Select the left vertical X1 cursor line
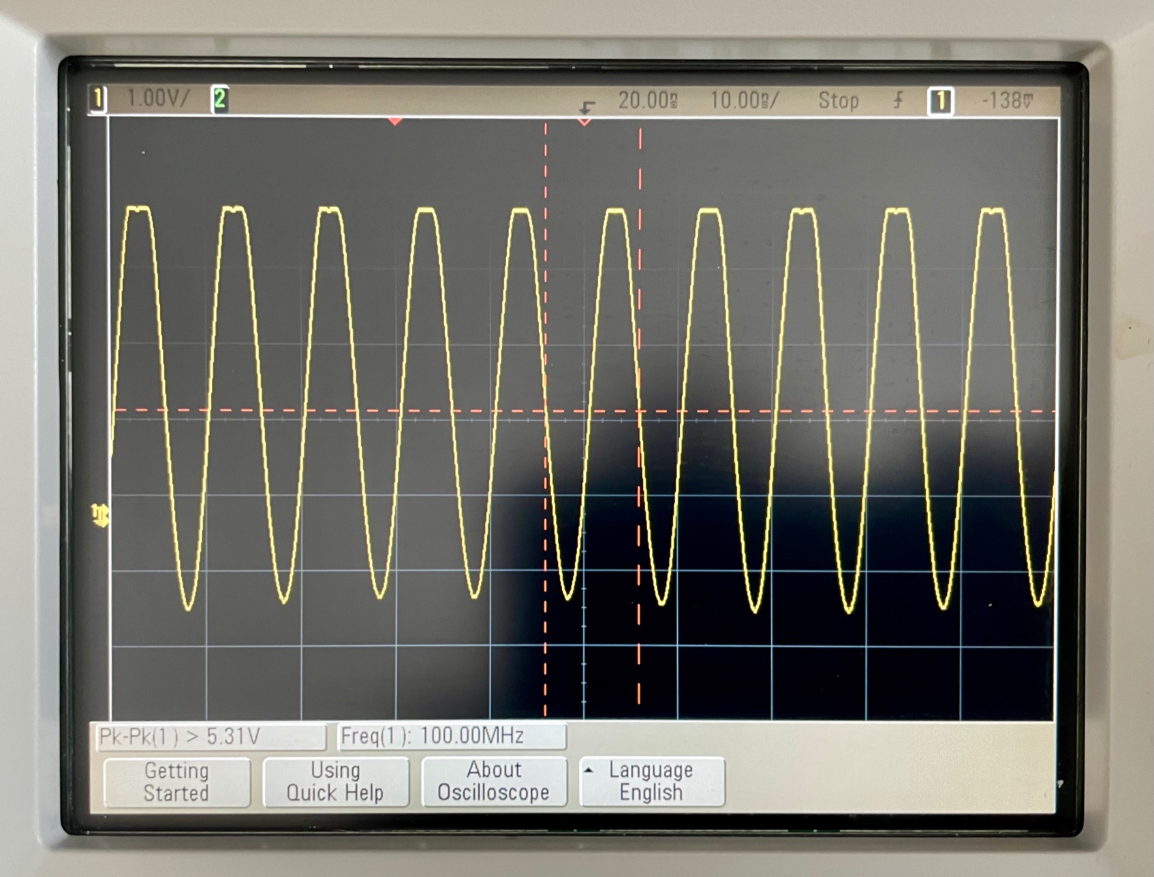This screenshot has width=1154, height=877. coord(545,419)
